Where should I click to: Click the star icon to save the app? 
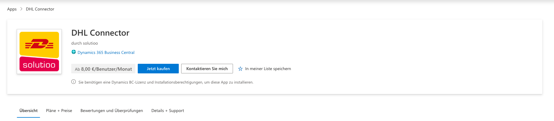(240, 69)
